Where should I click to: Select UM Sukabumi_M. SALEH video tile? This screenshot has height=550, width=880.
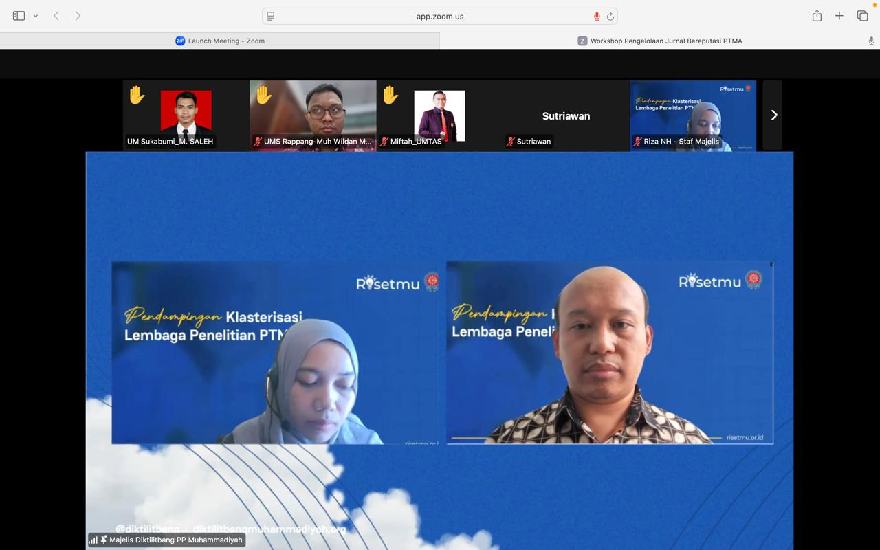(186, 115)
